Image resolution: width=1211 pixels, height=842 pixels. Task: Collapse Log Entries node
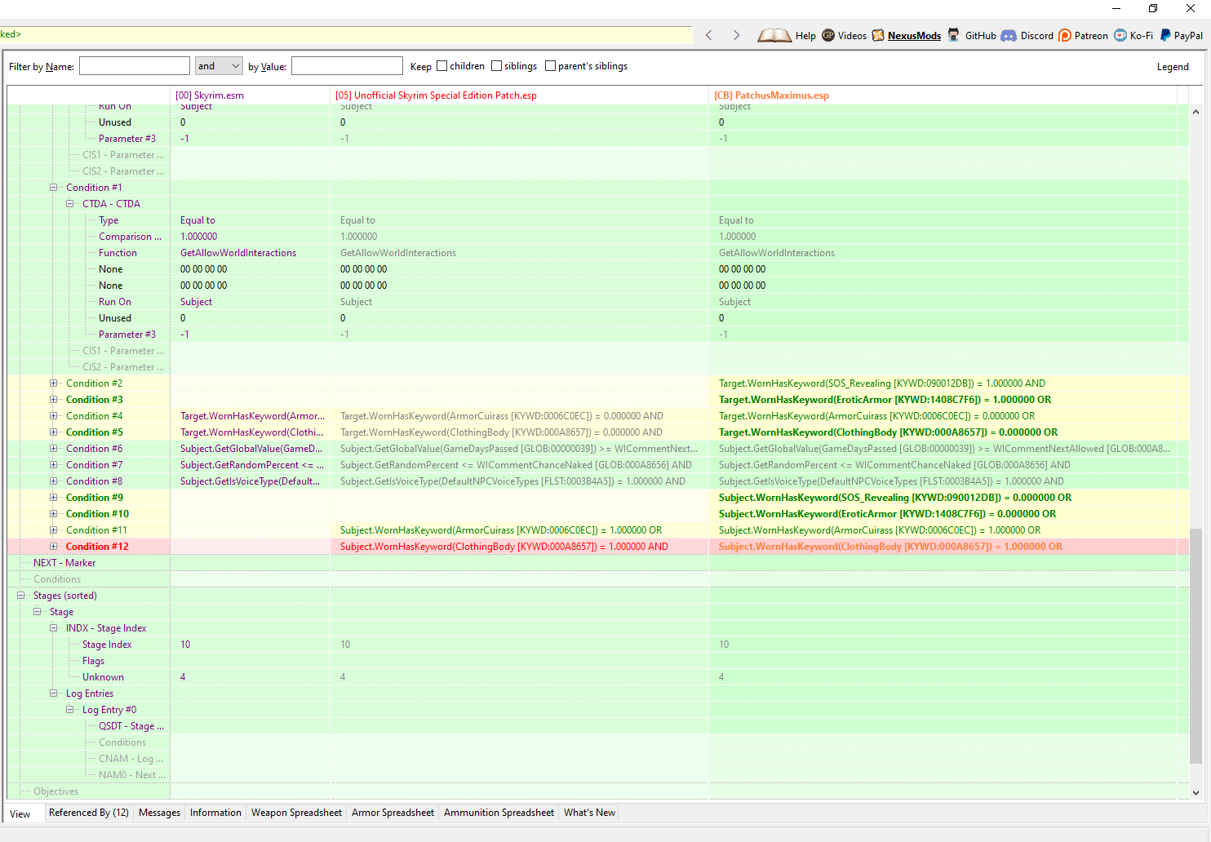[x=54, y=694]
